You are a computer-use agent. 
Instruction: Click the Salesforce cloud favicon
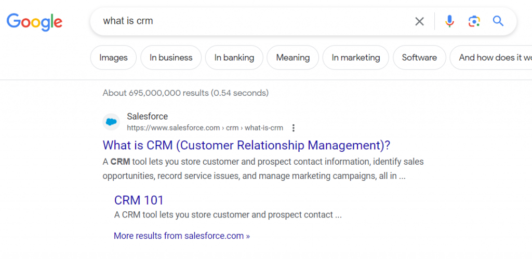(111, 122)
